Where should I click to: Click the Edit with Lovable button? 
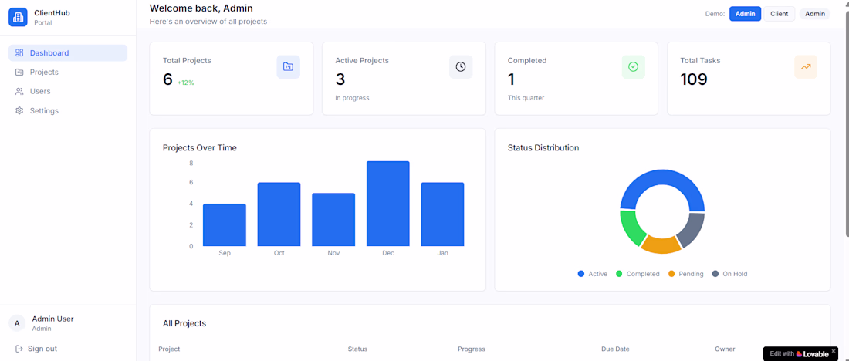799,354
